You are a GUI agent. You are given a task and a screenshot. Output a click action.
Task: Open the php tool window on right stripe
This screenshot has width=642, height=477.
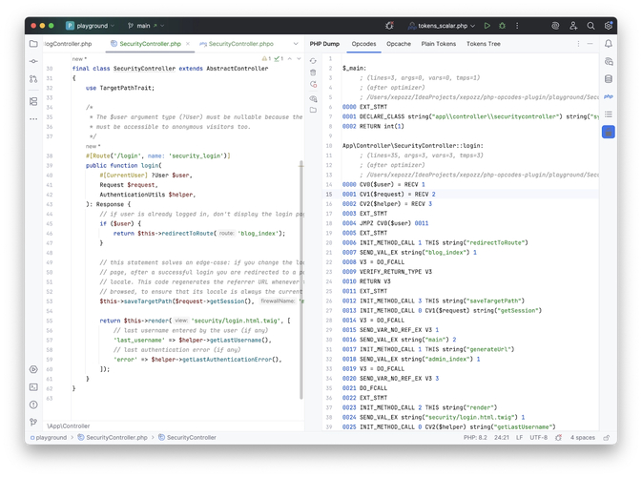[x=609, y=96]
